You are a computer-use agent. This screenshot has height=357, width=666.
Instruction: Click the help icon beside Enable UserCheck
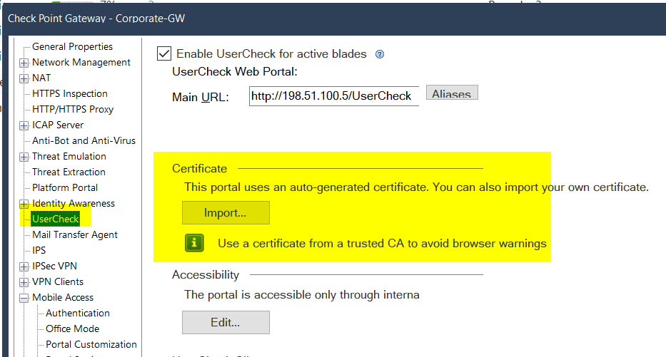click(x=380, y=54)
